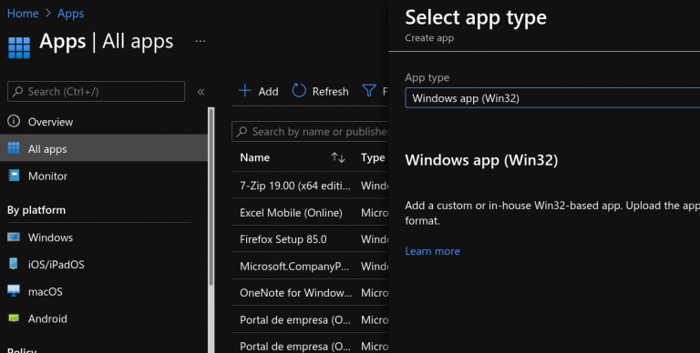700x353 pixels.
Task: Click the Refresh button label
Action: 330,91
